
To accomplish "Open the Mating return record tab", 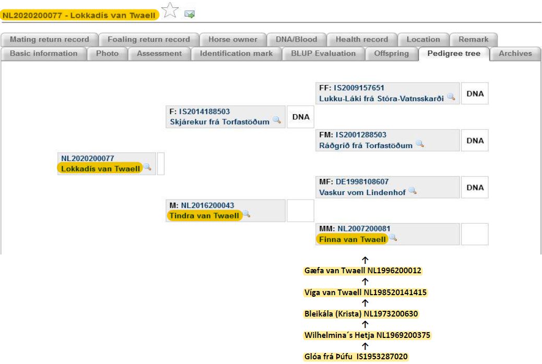I will click(49, 39).
